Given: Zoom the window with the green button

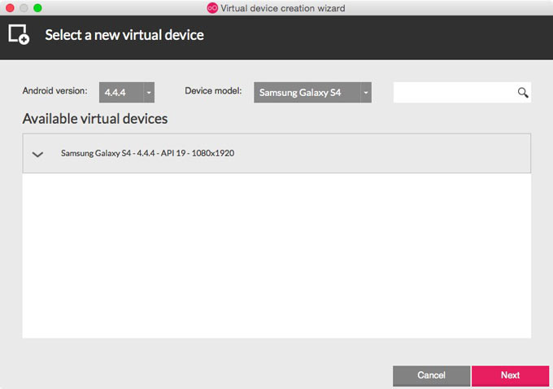Looking at the screenshot, I should point(37,8).
